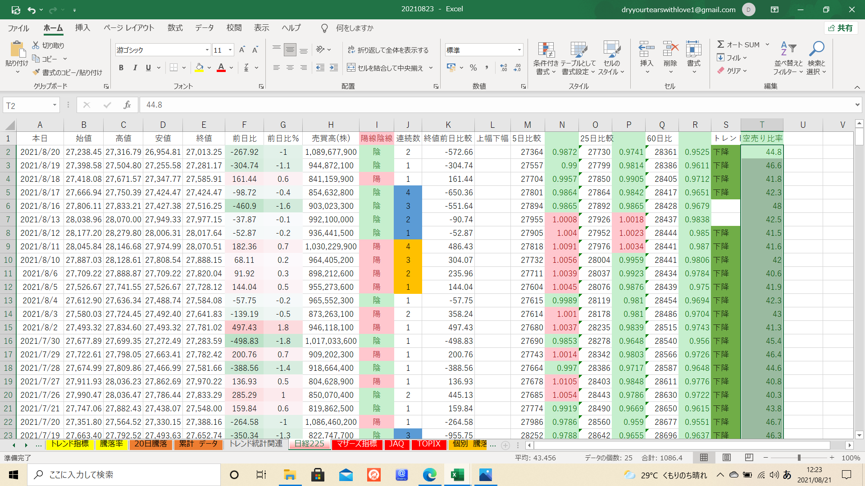Switch to the TOPIX sheet tab
This screenshot has height=486, width=865.
(x=428, y=444)
